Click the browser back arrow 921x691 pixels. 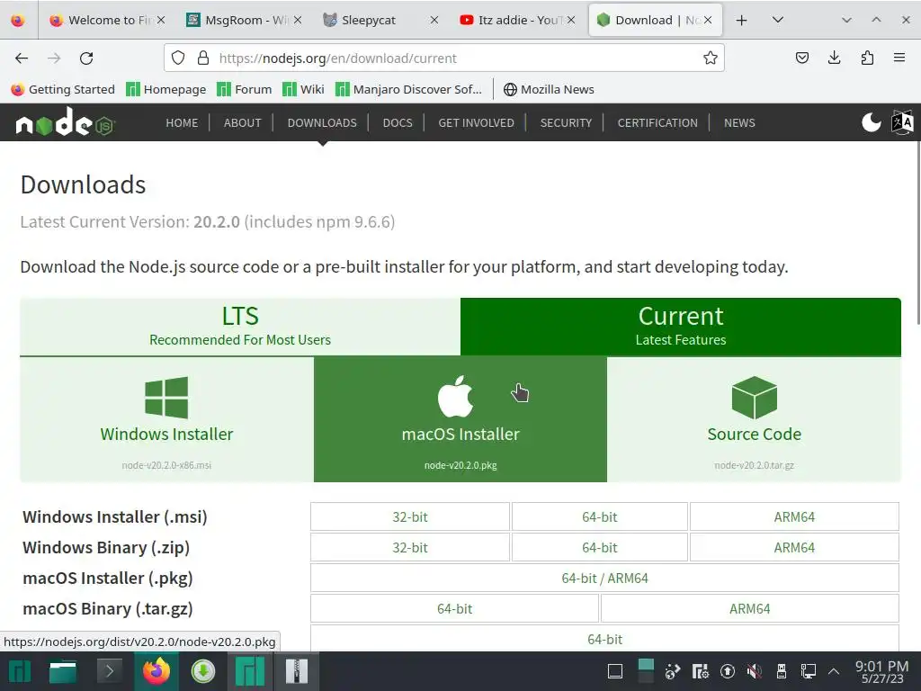pos(22,58)
